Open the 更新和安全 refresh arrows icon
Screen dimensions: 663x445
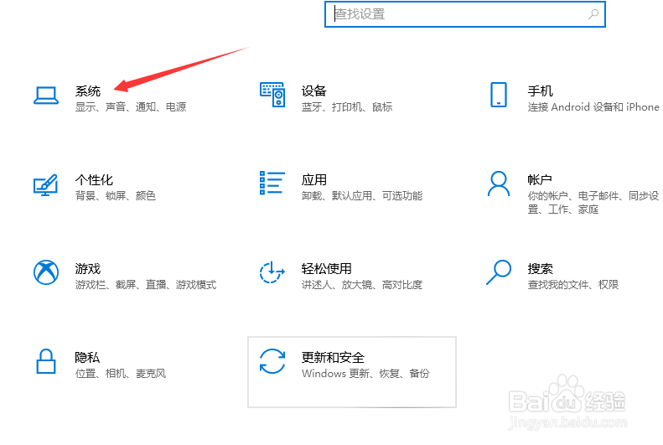pos(272,361)
